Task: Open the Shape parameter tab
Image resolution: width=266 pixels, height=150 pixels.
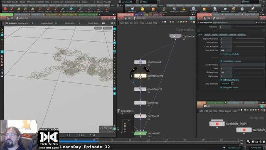Action: [x=207, y=35]
